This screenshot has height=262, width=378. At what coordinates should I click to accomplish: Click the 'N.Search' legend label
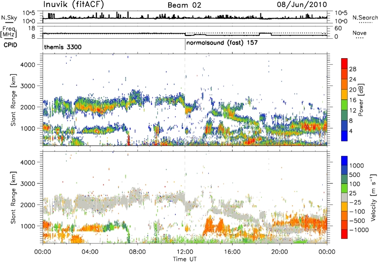[x=365, y=17]
